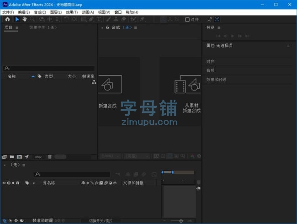Click Interpret Footage icon in Project panel
This screenshot has height=224, width=297.
(x=4, y=157)
